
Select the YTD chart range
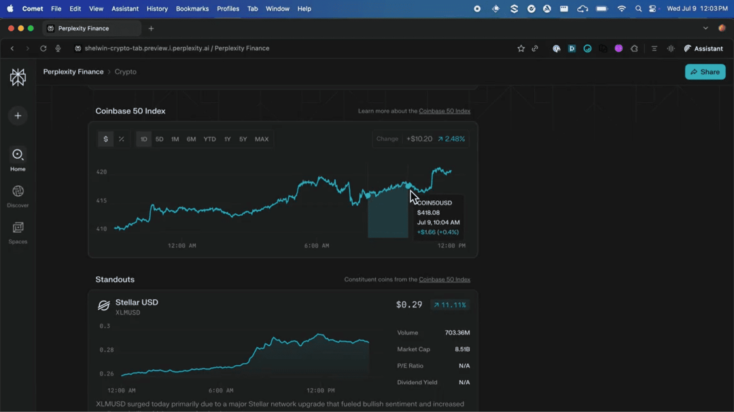click(x=210, y=139)
